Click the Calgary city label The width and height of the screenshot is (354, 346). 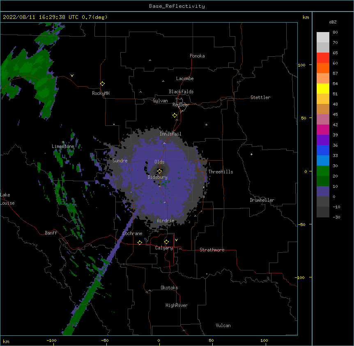(x=164, y=248)
